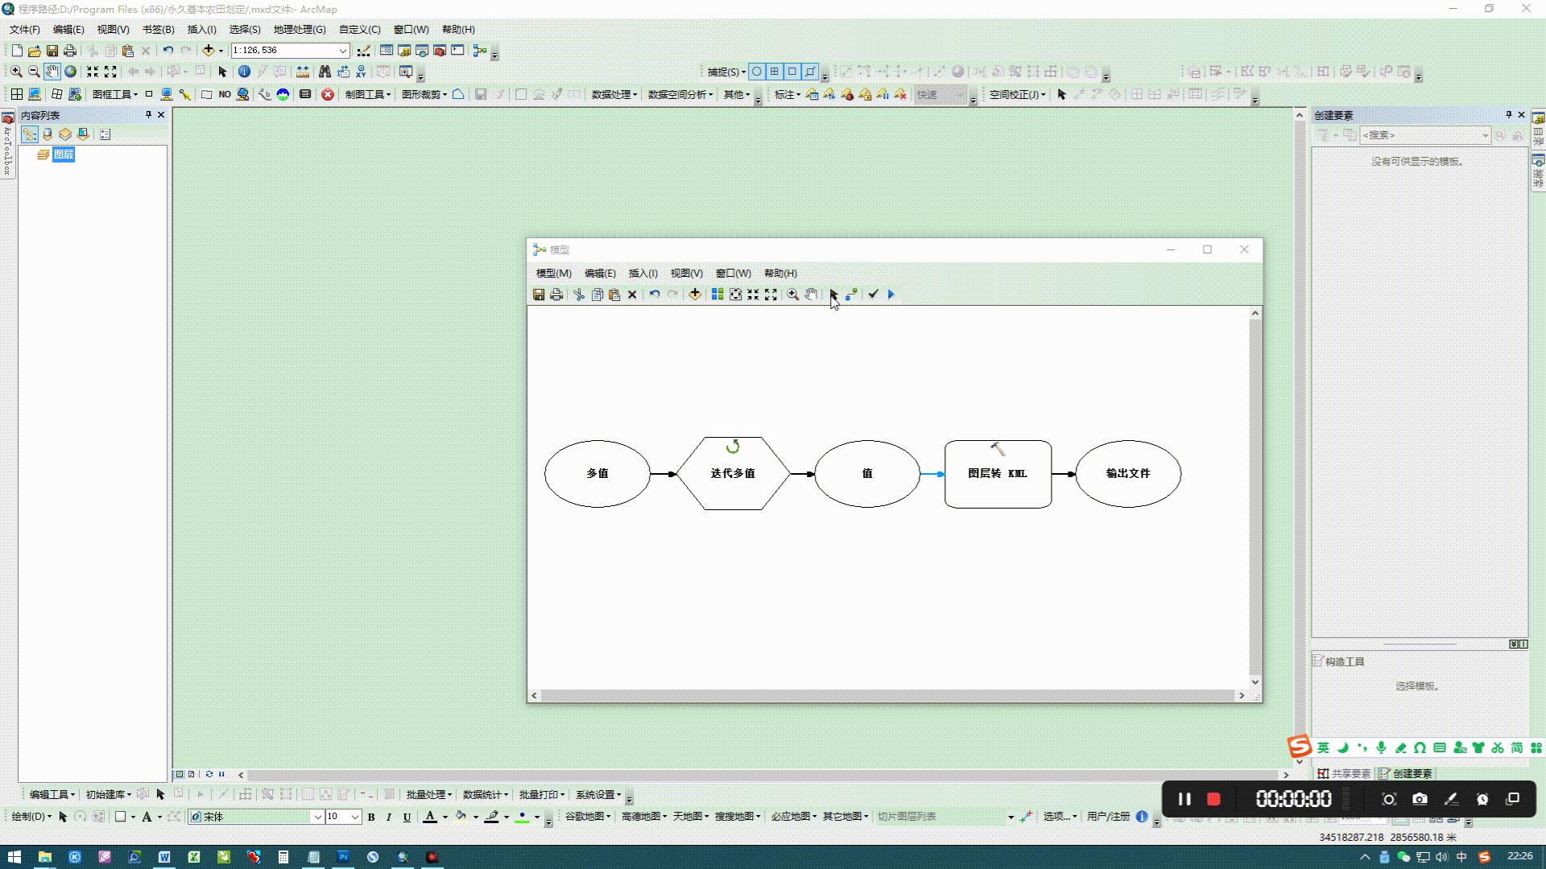Click the 用户/注册 link
The width and height of the screenshot is (1546, 869).
tap(1111, 816)
